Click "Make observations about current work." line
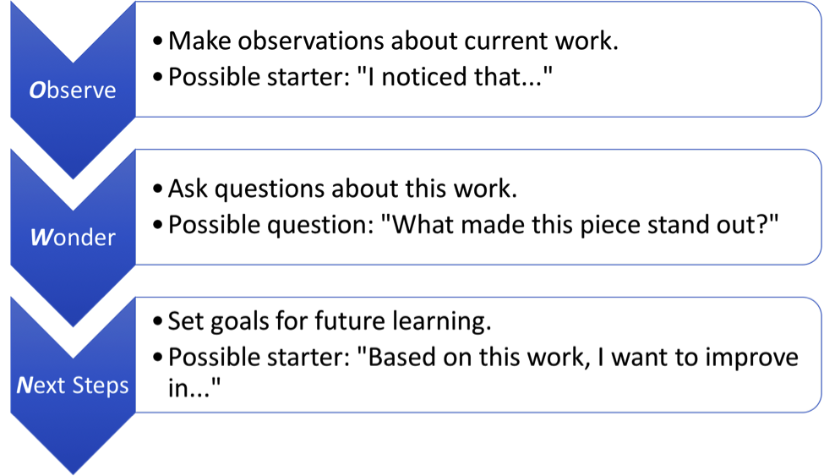 click(x=393, y=41)
